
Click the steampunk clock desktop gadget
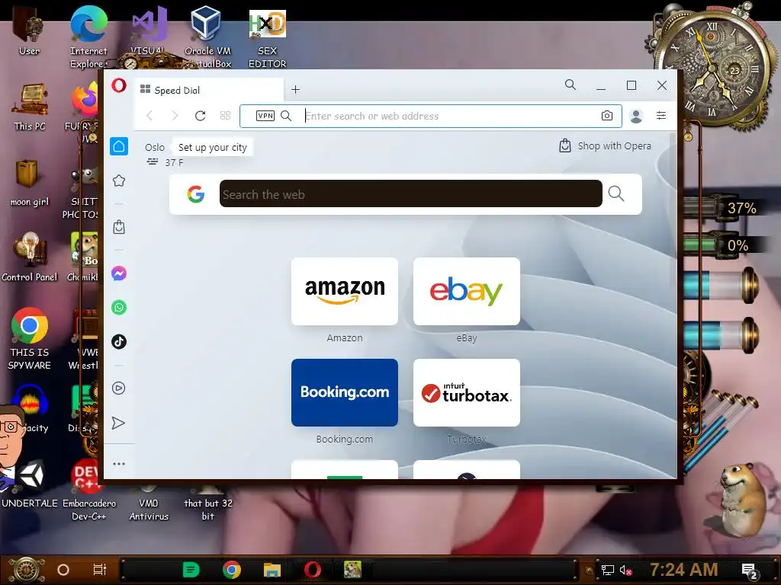click(x=712, y=67)
